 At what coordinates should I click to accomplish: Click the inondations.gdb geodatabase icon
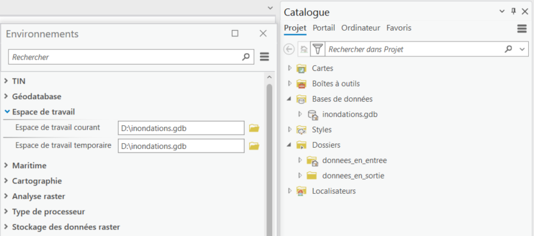[x=312, y=114]
